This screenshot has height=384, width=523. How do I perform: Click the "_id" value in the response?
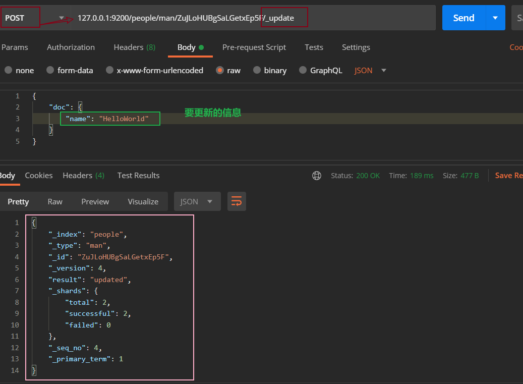click(x=123, y=257)
